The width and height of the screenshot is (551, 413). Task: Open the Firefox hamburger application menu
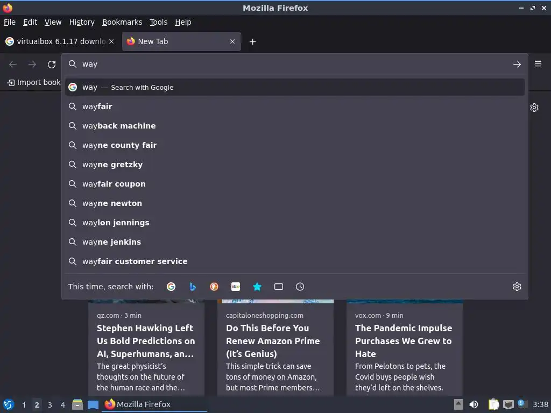(538, 64)
